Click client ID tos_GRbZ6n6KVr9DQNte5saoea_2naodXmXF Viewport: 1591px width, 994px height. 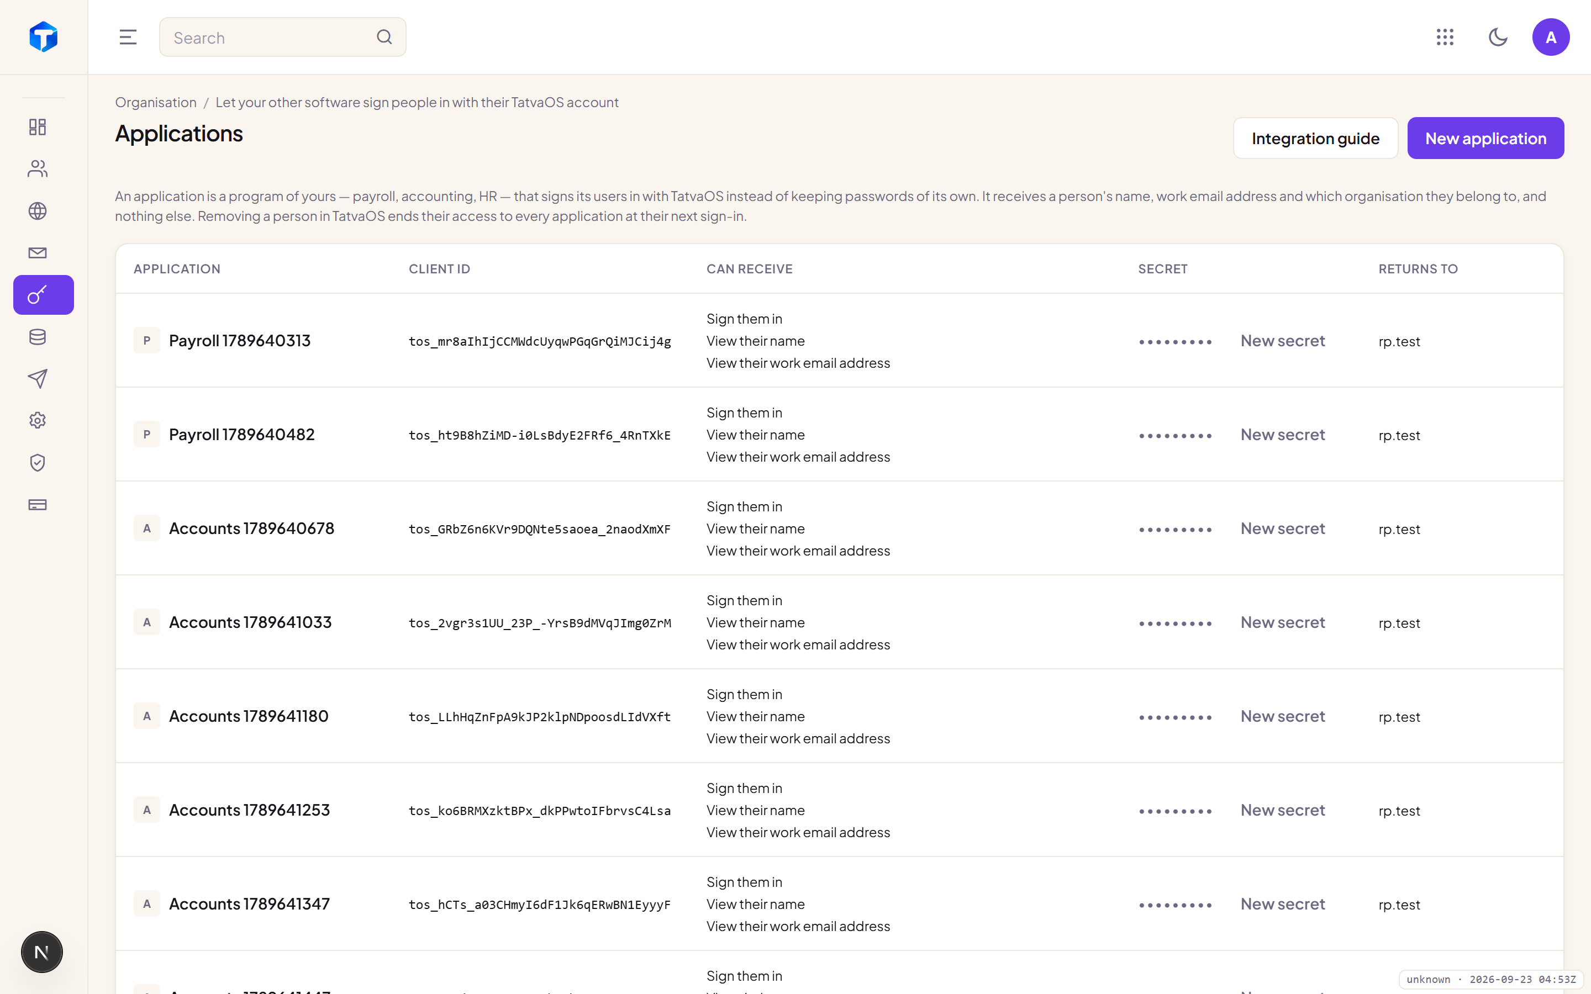pyautogui.click(x=540, y=529)
